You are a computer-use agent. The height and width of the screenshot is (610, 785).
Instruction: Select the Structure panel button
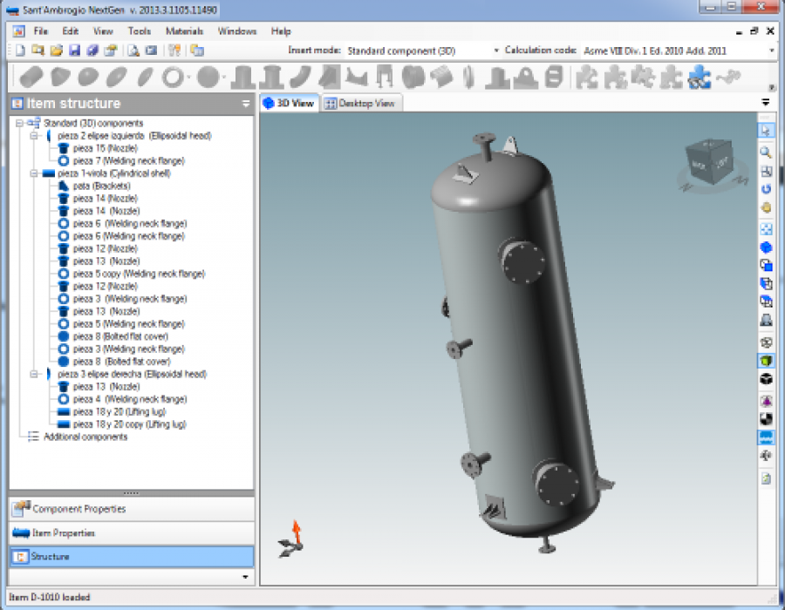click(x=132, y=557)
